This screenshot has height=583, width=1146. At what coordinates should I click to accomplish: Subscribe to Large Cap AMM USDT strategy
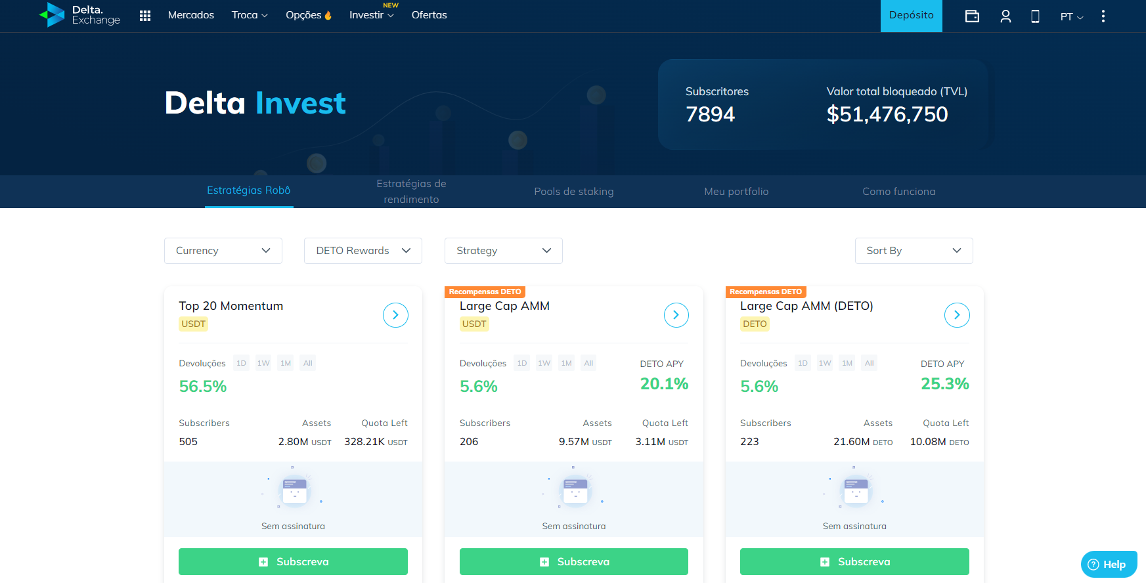[574, 562]
